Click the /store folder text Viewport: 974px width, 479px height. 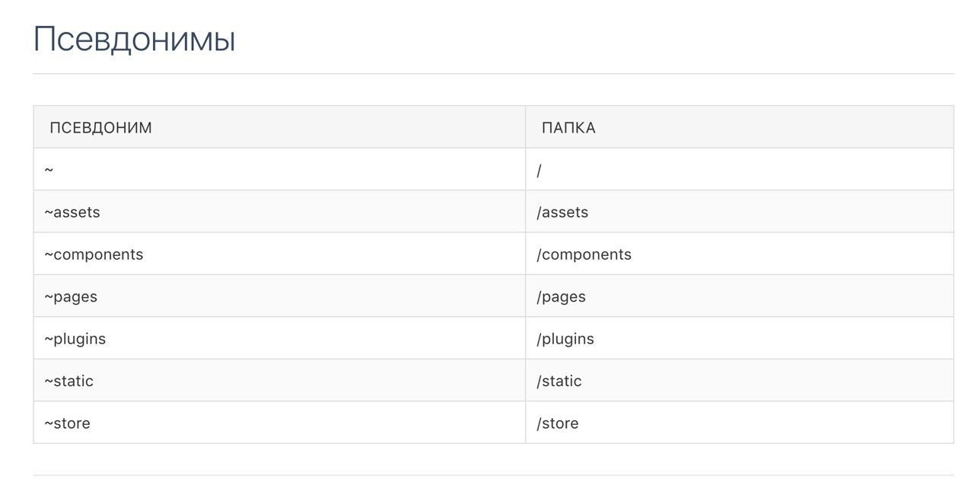[x=558, y=423]
